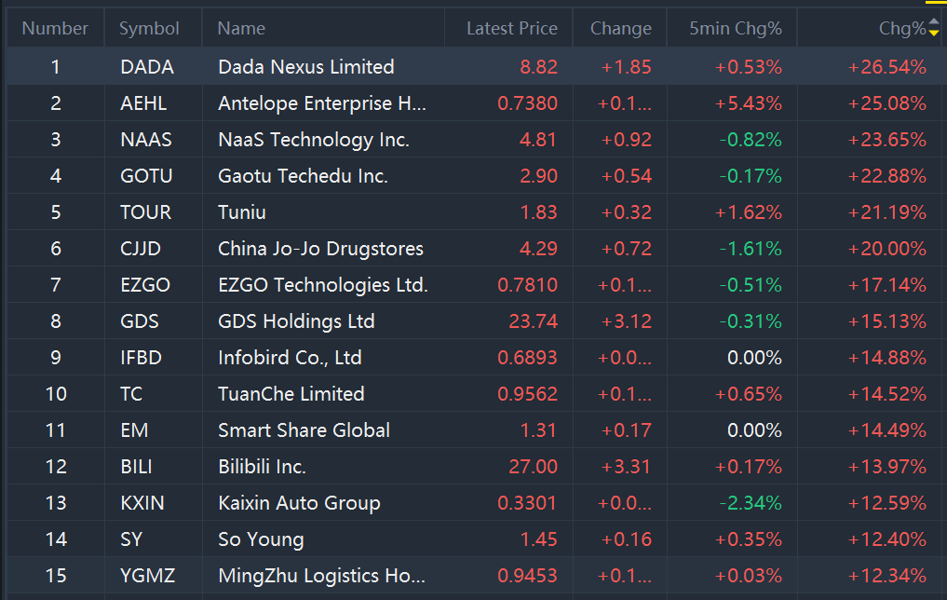Sort by the 5min Chg% column header

pyautogui.click(x=735, y=29)
